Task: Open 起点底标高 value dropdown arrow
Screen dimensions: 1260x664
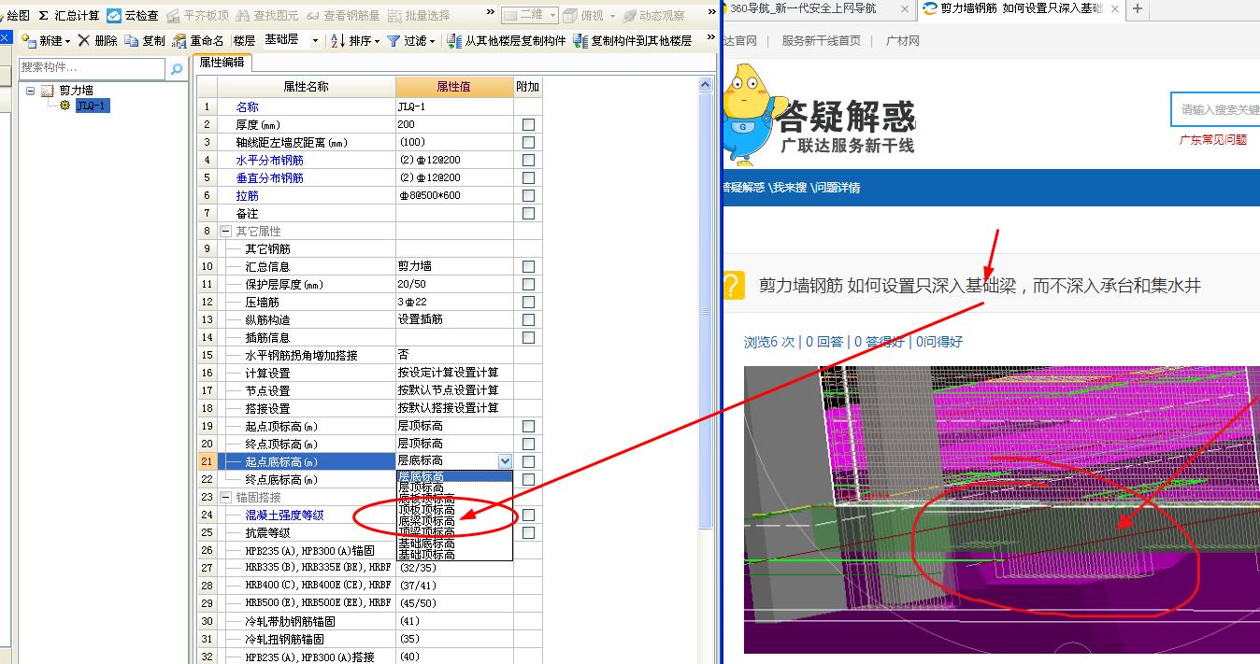Action: click(x=505, y=461)
